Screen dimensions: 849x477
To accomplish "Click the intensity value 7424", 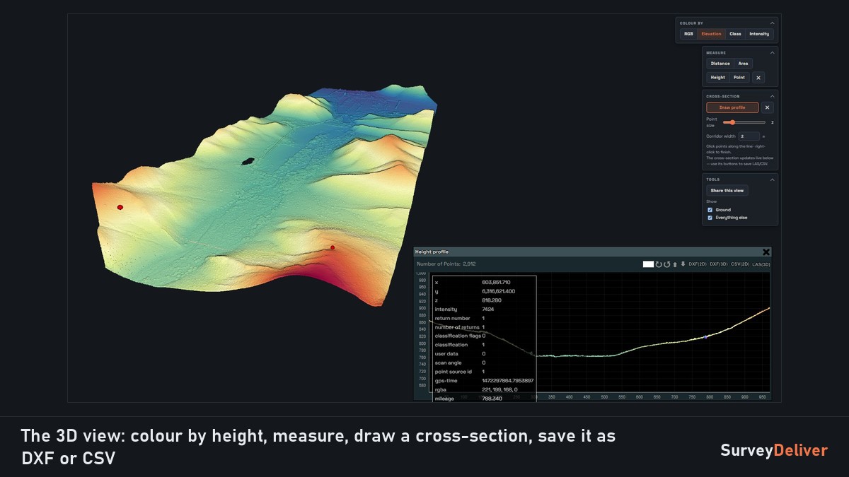I will click(x=488, y=310).
